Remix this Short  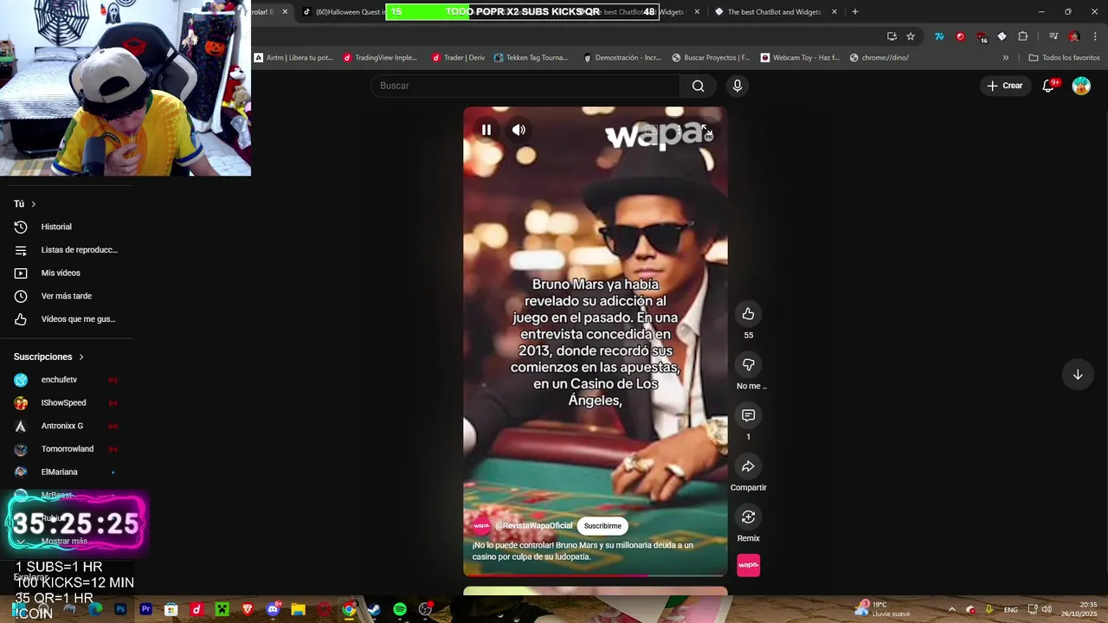tap(748, 517)
